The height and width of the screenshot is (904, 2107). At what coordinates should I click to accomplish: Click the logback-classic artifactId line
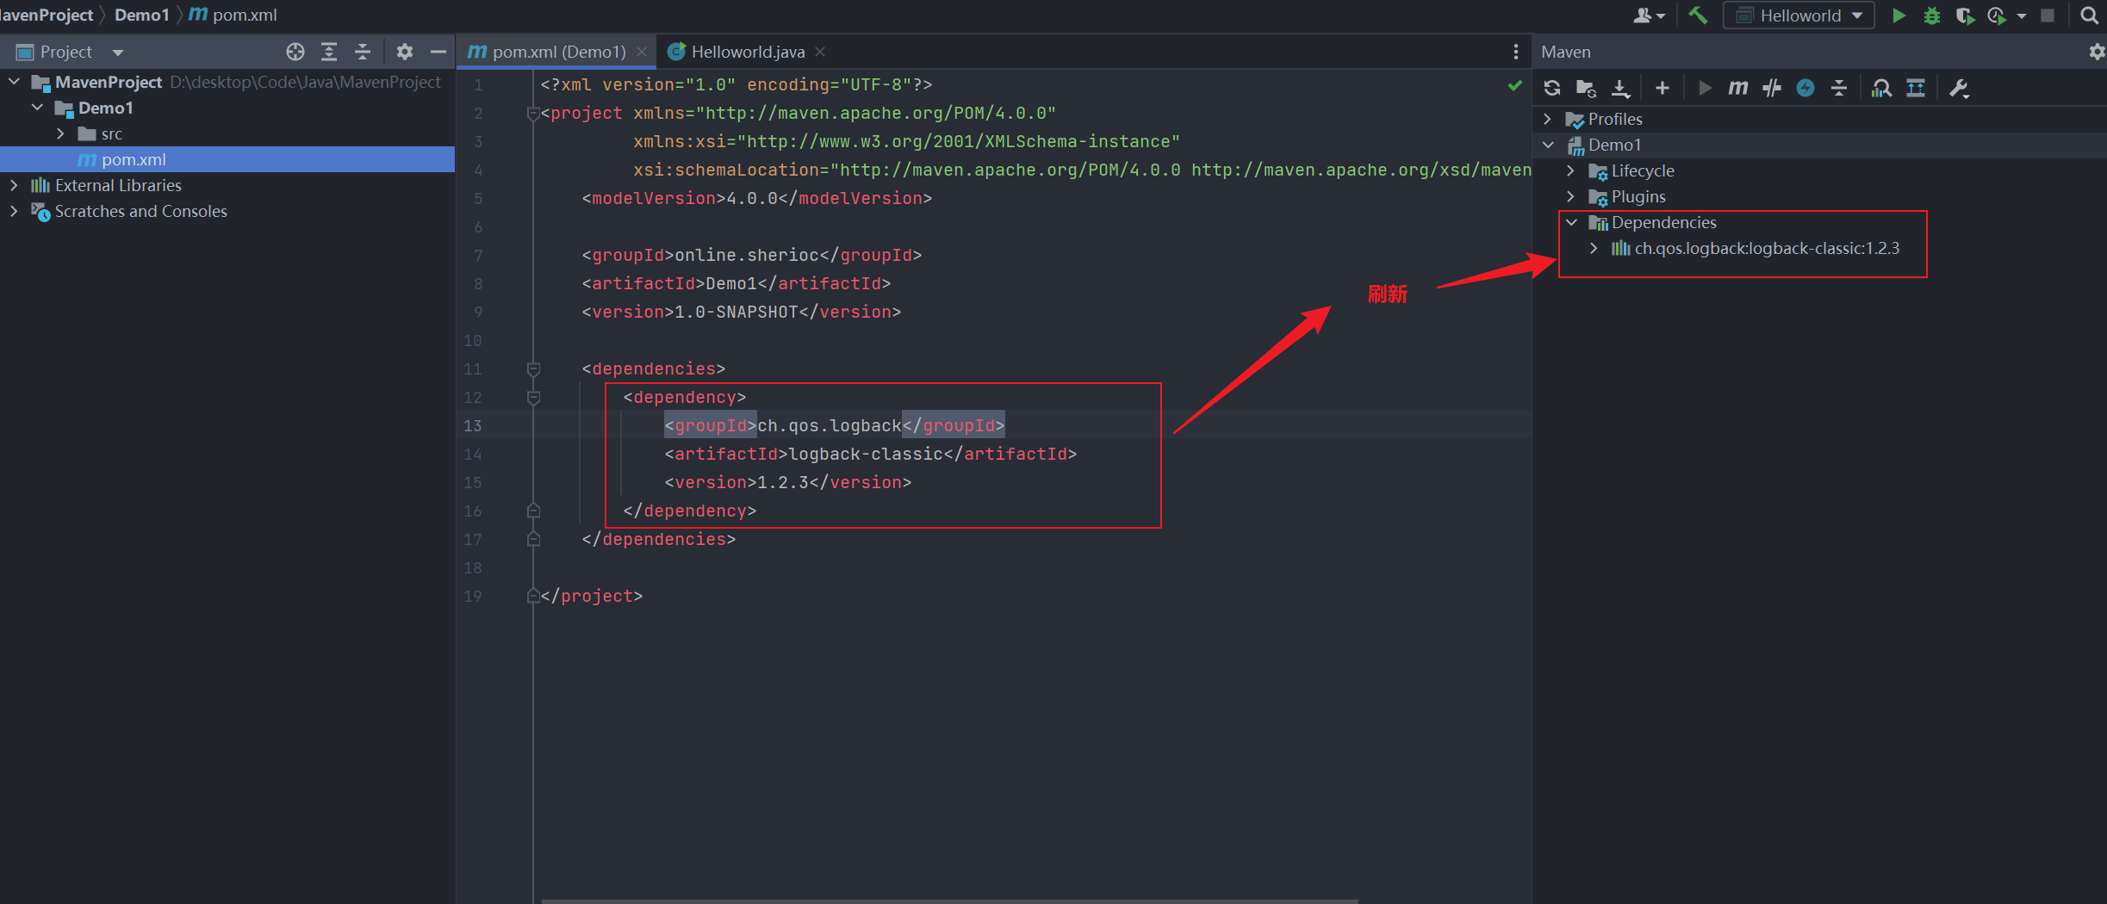(x=871, y=454)
